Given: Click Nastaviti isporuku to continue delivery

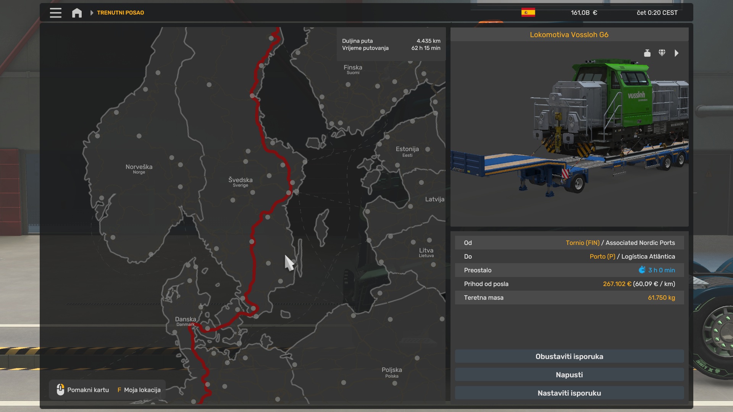Looking at the screenshot, I should [569, 393].
